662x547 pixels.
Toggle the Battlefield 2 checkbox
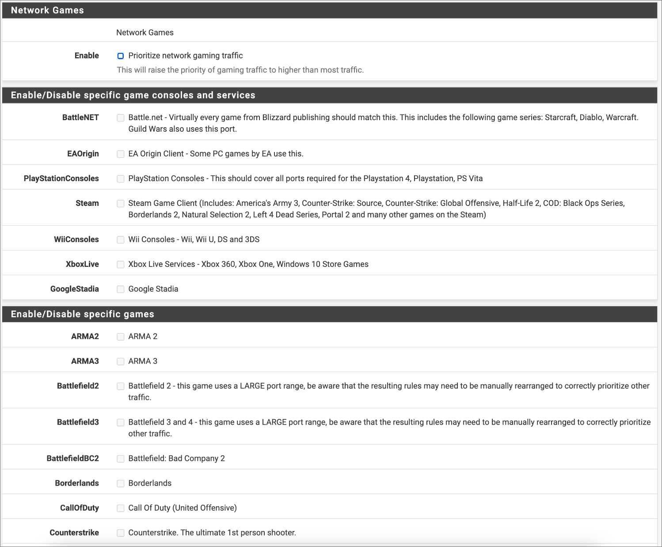(121, 386)
